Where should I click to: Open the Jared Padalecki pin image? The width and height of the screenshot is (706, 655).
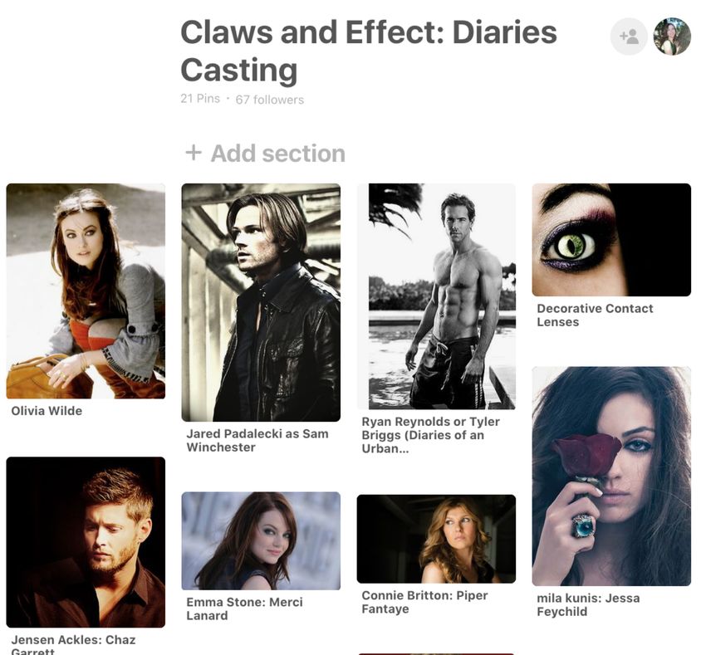(x=261, y=302)
